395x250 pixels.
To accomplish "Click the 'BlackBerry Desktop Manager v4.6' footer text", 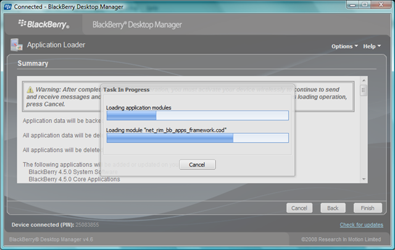I will tap(51, 240).
